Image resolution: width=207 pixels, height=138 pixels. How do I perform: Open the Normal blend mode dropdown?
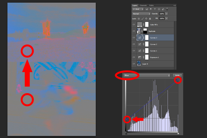pyautogui.click(x=141, y=14)
